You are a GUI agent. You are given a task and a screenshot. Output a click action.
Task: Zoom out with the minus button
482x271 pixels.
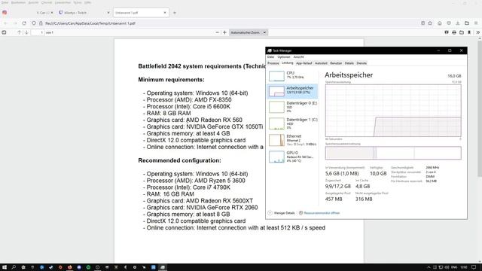coord(218,32)
